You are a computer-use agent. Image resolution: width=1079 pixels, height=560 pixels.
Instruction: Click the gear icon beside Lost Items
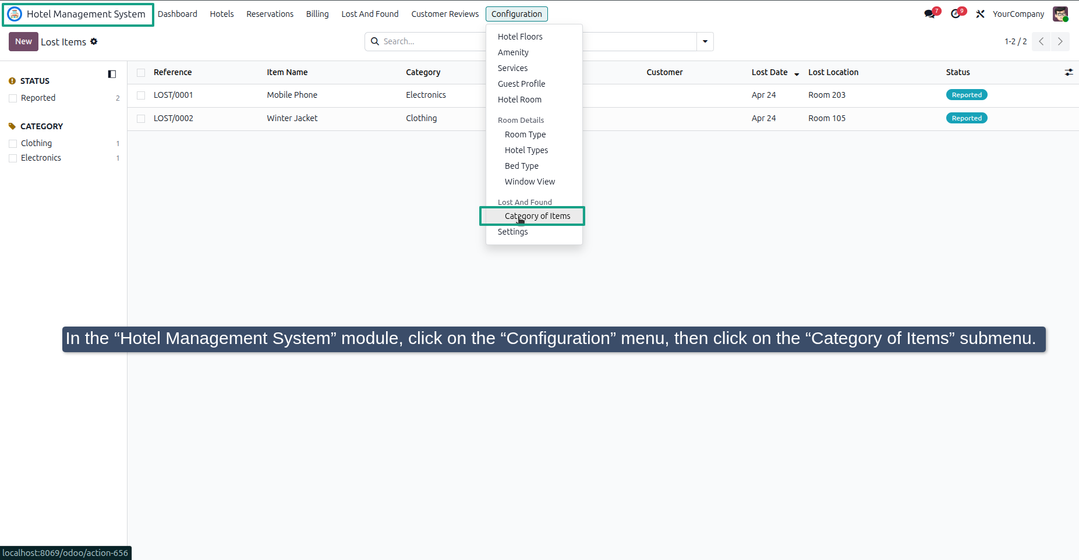[x=94, y=41]
